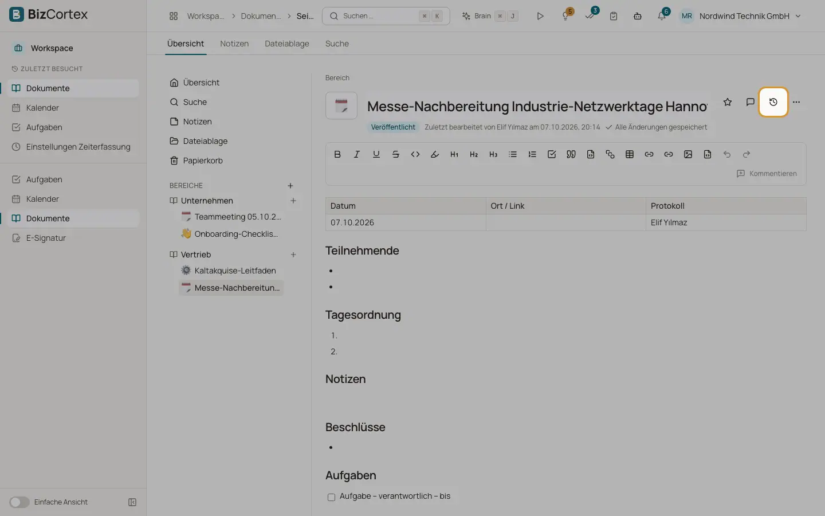Image resolution: width=825 pixels, height=516 pixels.
Task: Click the Veröffentlicht status badge
Action: tap(393, 127)
